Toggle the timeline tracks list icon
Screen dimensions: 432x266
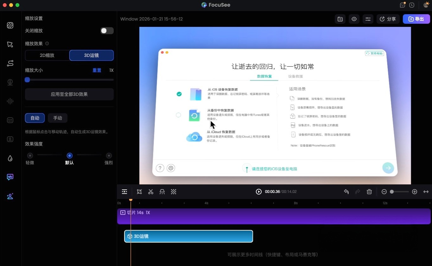(124, 192)
